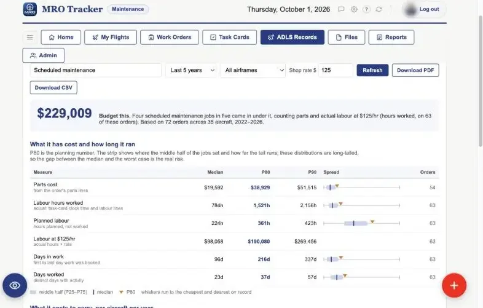The height and width of the screenshot is (308, 483).
Task: Toggle the blue eye visibility button
Action: pos(15,285)
